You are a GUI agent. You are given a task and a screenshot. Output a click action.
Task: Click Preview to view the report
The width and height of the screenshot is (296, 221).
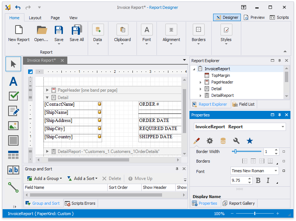[x=254, y=17]
